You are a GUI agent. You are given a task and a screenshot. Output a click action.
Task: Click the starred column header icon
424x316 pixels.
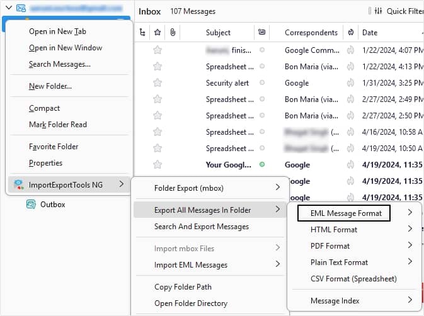click(x=158, y=33)
